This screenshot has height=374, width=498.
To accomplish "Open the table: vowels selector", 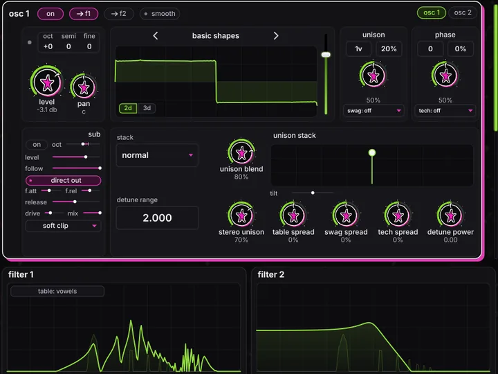I will [57, 292].
